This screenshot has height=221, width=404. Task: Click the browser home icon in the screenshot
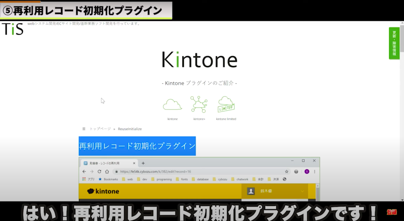click(x=107, y=171)
